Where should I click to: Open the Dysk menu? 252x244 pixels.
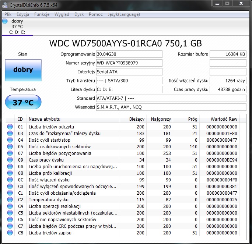click(x=79, y=14)
